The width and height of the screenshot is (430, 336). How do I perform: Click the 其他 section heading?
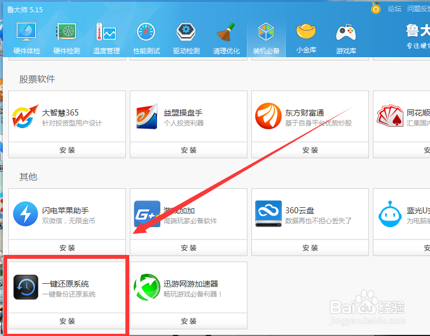(x=28, y=177)
